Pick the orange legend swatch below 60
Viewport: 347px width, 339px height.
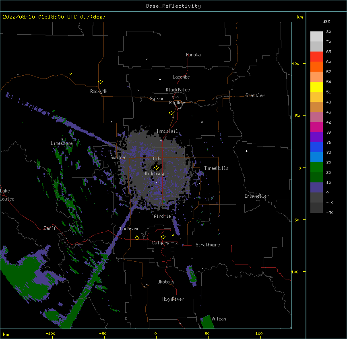(316, 66)
